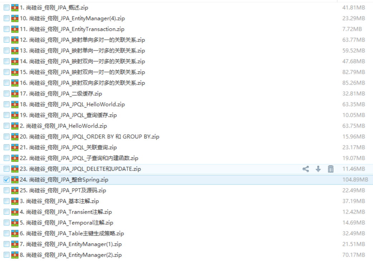This screenshot has width=373, height=262.
Task: Click the 22.49MB size value
Action: coord(354,190)
